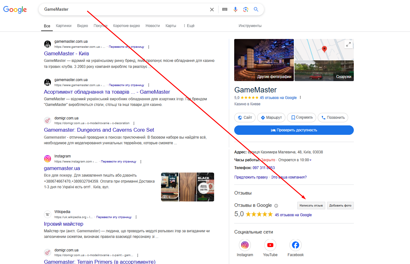Click the Сайт button

(245, 118)
